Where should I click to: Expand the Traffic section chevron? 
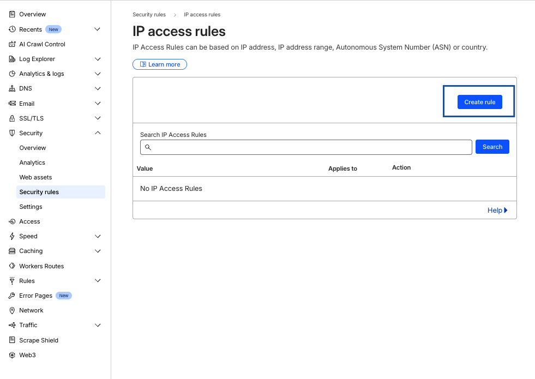(x=98, y=325)
